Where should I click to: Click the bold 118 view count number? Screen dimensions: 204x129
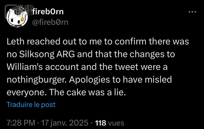101,123
